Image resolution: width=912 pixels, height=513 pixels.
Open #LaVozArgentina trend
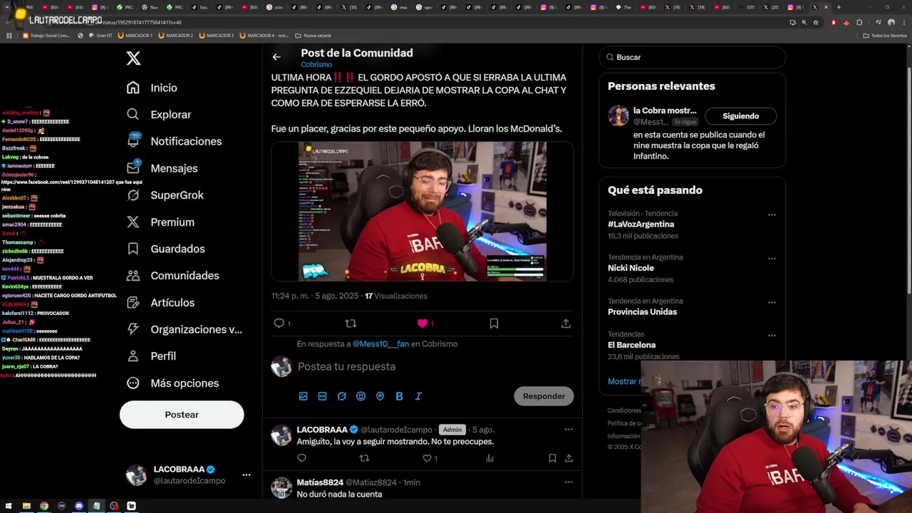tap(641, 224)
